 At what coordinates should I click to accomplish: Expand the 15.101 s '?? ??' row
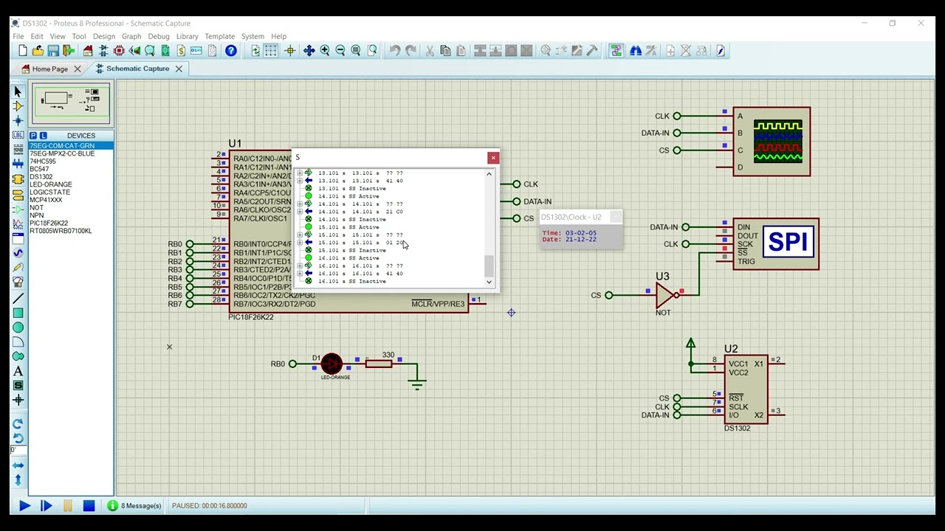click(x=300, y=235)
